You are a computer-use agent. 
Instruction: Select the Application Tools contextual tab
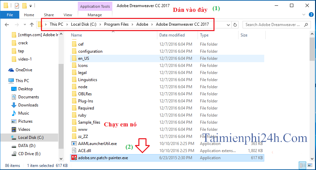(x=95, y=6)
